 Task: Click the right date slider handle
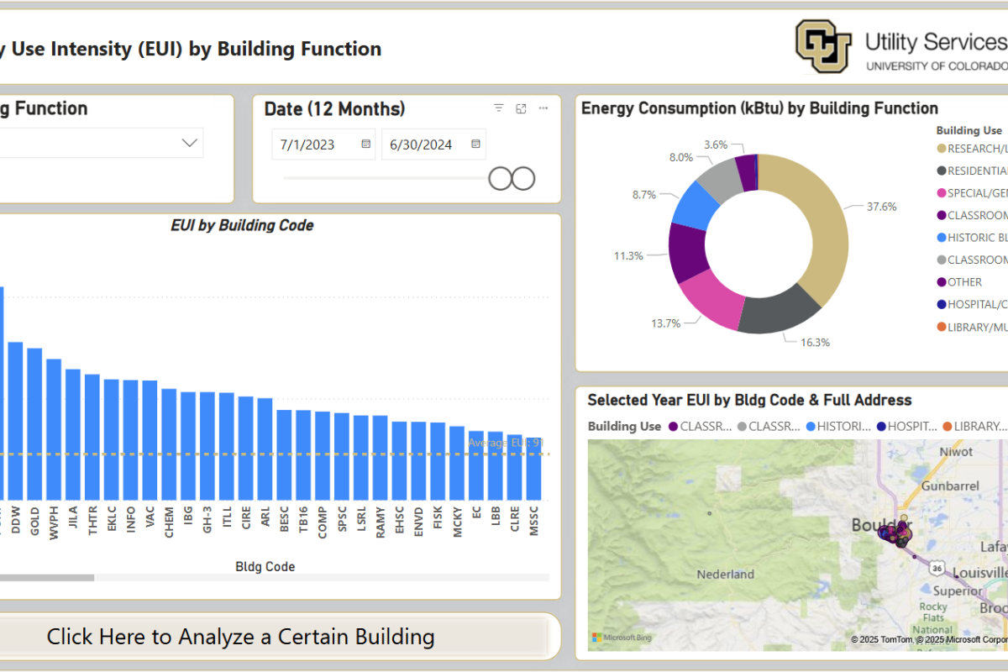pos(523,178)
